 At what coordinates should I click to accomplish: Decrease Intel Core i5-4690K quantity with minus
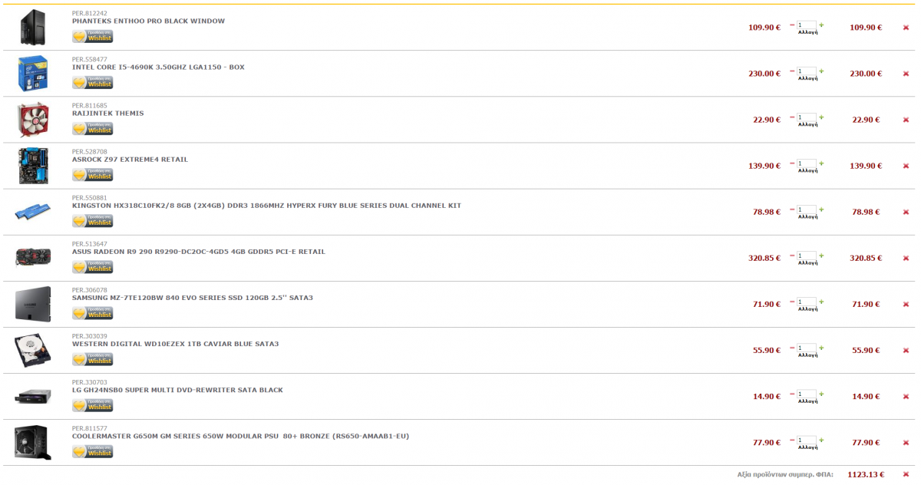[x=792, y=71]
